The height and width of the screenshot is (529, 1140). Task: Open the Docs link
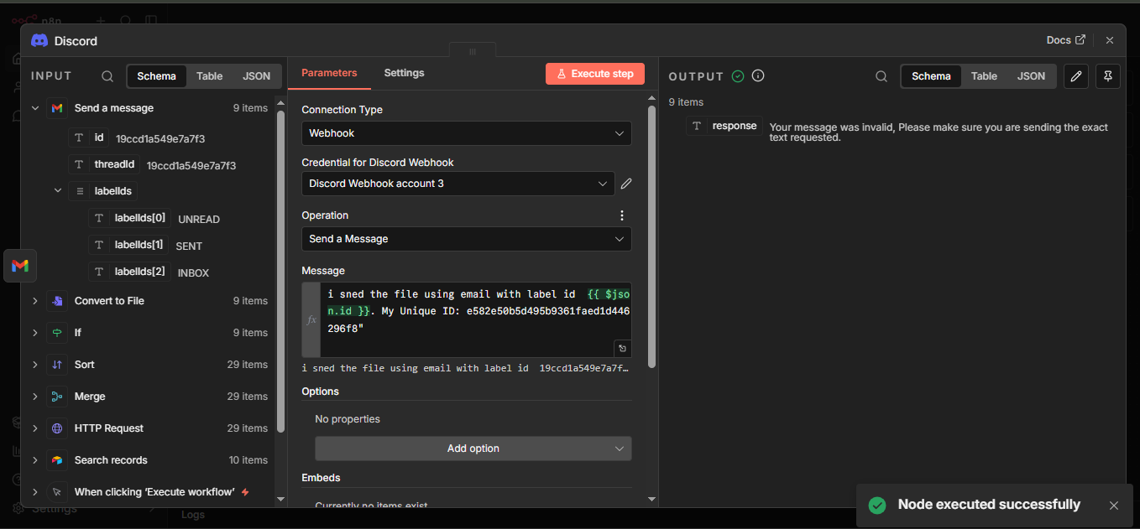[1064, 40]
